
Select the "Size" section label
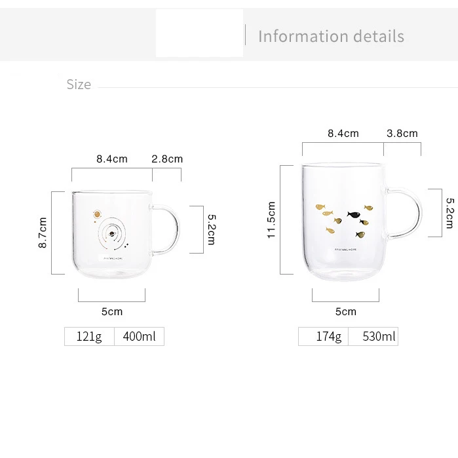(x=79, y=85)
